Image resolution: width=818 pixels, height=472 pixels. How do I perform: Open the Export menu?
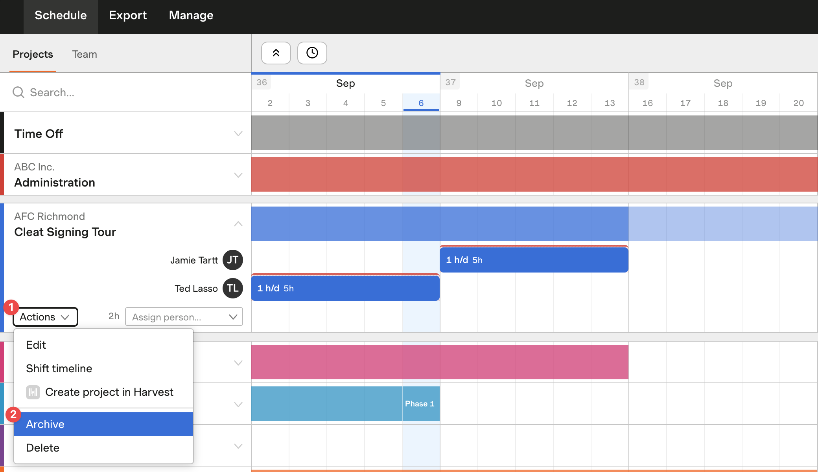[x=128, y=16]
